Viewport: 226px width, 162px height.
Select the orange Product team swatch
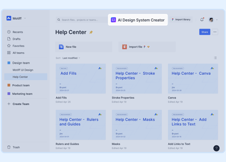(x=9, y=85)
